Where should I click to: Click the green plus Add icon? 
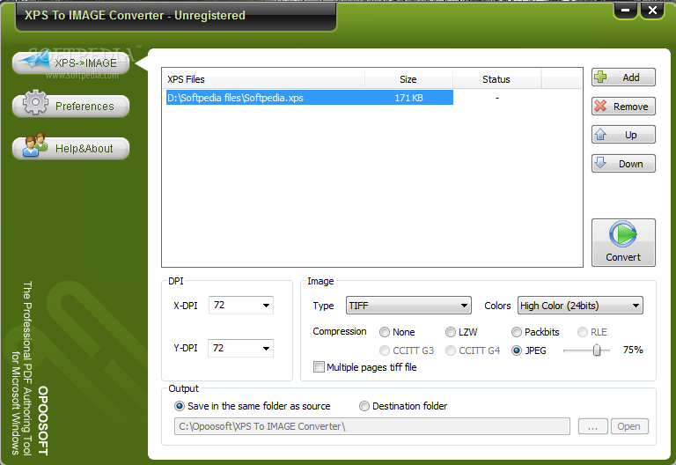pyautogui.click(x=600, y=77)
